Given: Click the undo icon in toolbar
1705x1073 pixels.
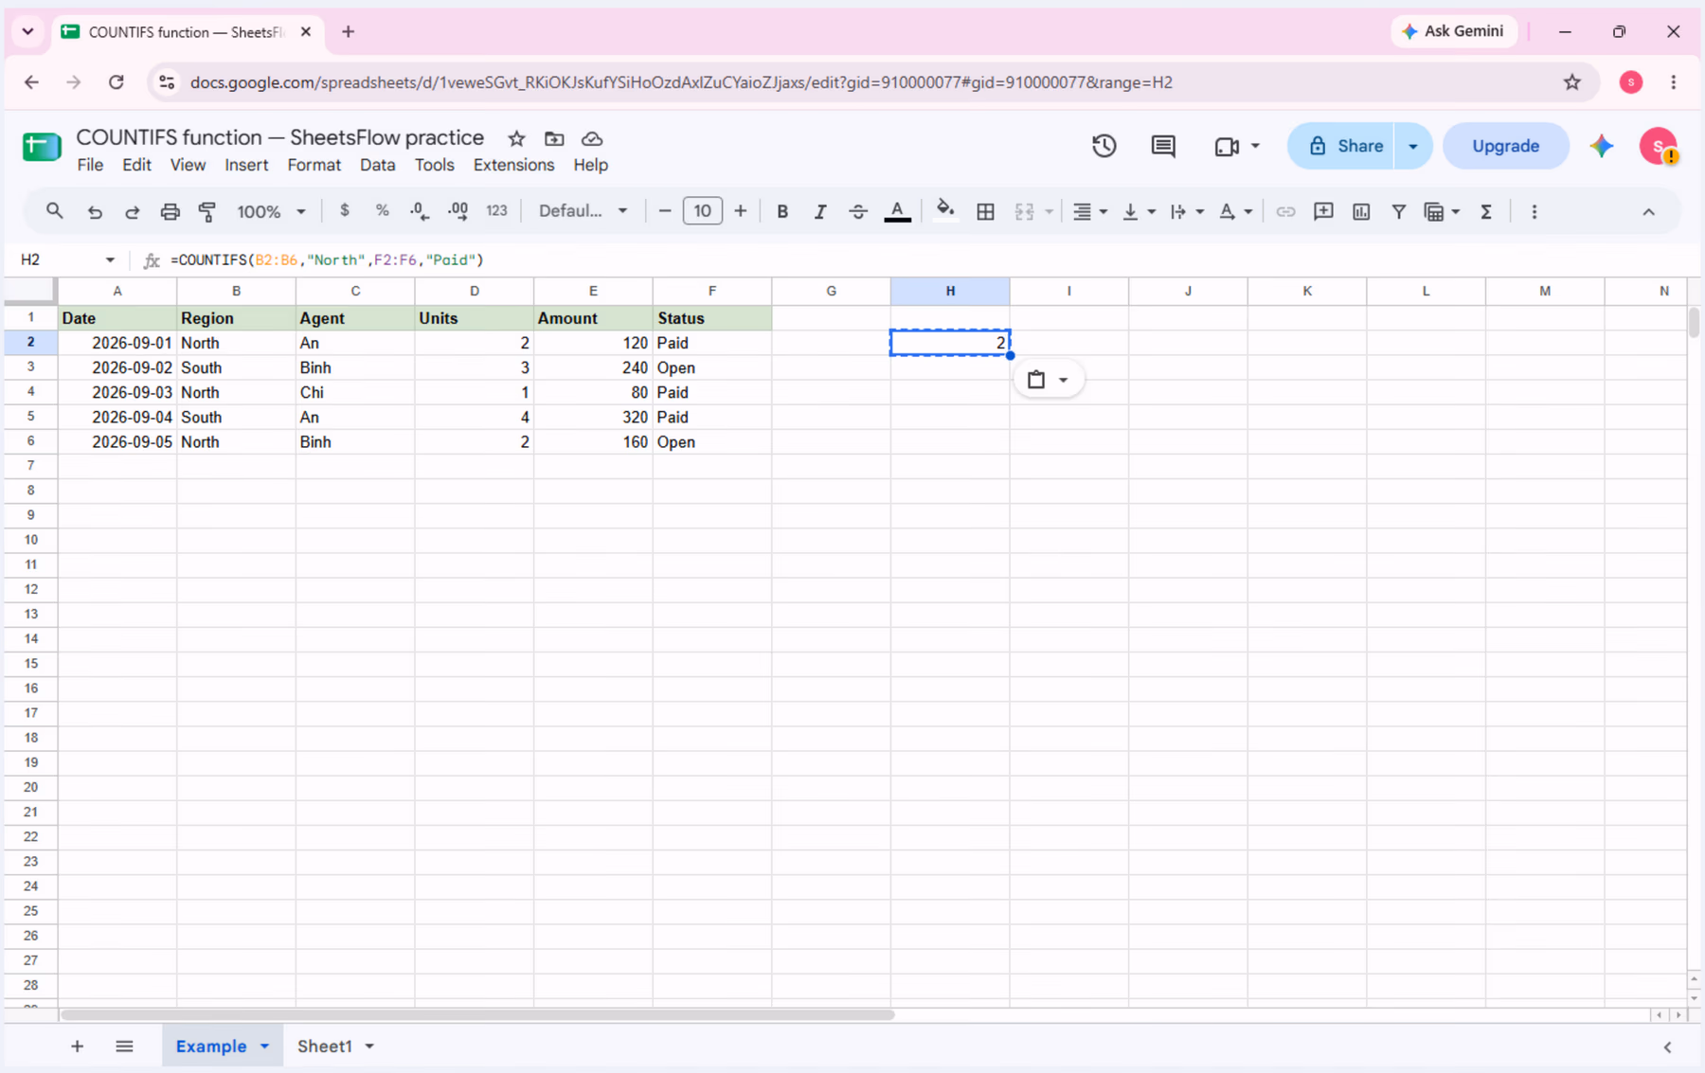Looking at the screenshot, I should point(95,212).
